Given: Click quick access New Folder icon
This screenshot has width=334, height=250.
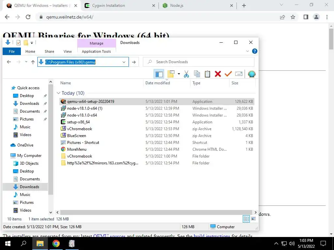Looking at the screenshot, I should point(26,43).
